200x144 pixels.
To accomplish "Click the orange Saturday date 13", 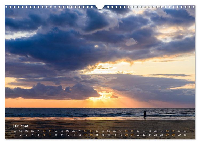I will 85,135.
